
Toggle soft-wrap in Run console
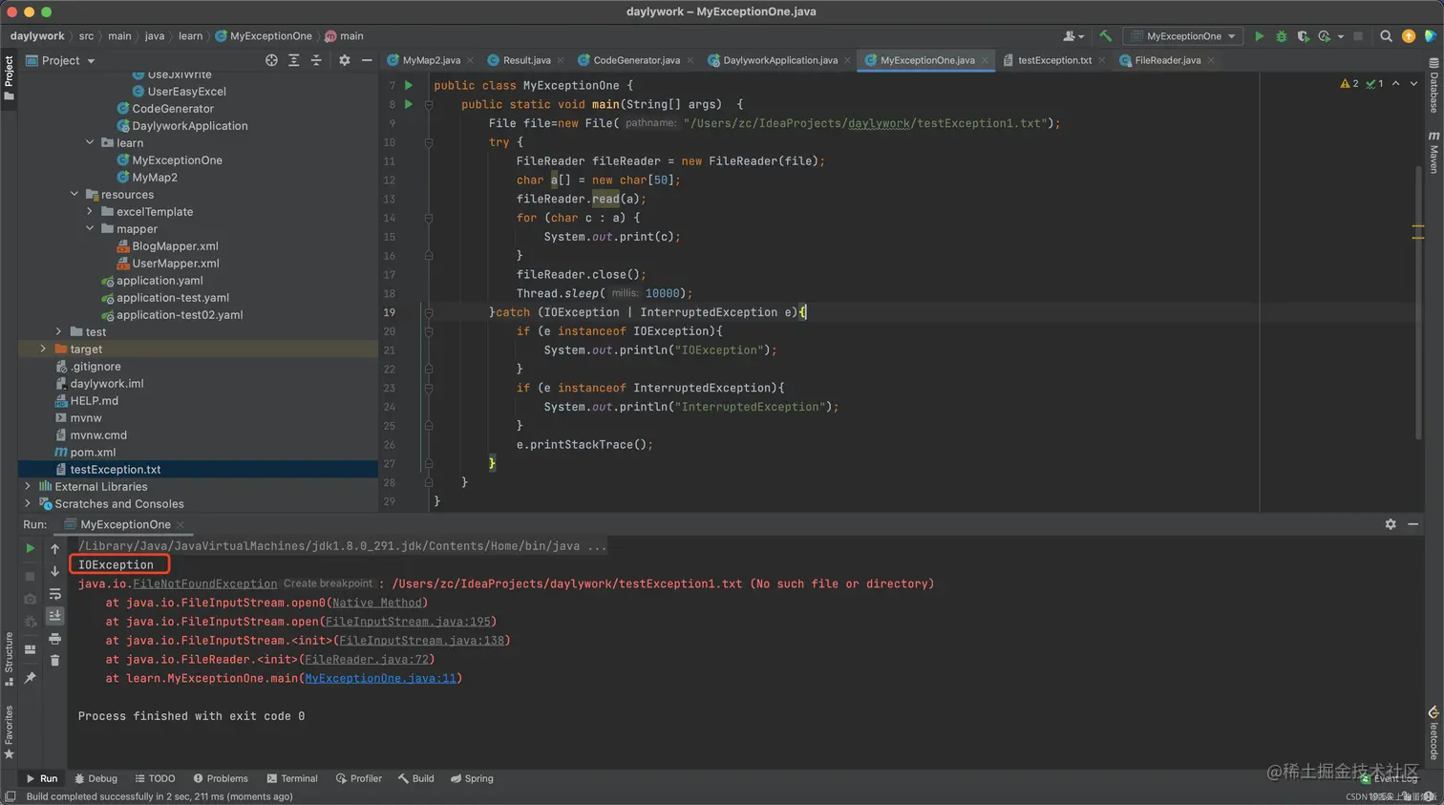point(54,594)
